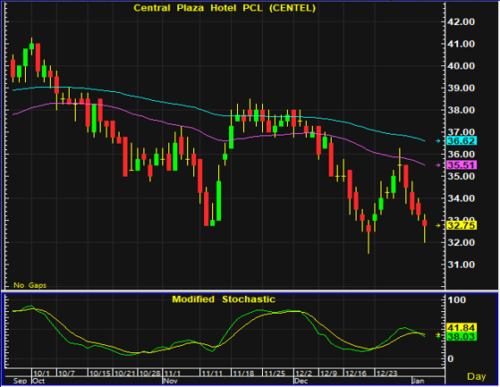
Task: Select the yellow 41.84 stochastic value label
Action: pyautogui.click(x=462, y=328)
